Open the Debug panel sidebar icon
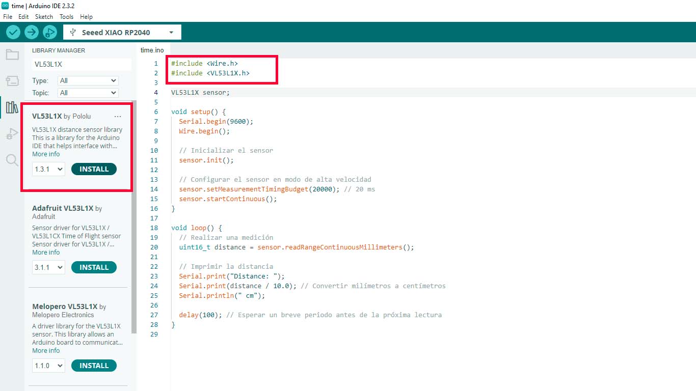Viewport: 696px width, 391px height. point(12,134)
